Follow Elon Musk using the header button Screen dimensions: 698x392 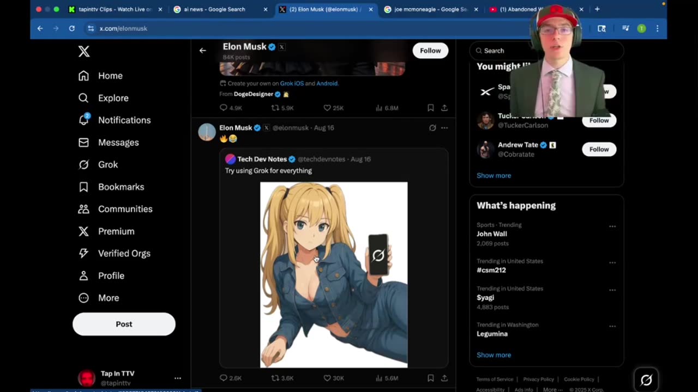coord(430,51)
